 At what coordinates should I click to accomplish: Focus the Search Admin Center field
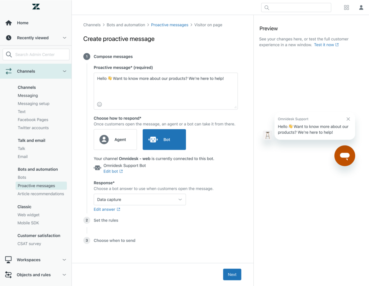point(36,54)
